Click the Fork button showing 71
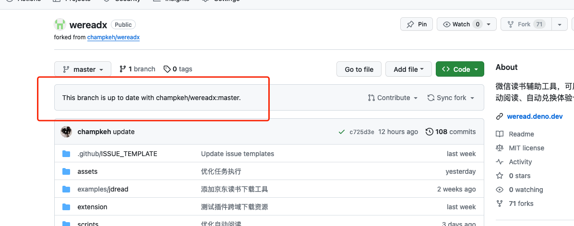The width and height of the screenshot is (574, 226). tap(526, 24)
